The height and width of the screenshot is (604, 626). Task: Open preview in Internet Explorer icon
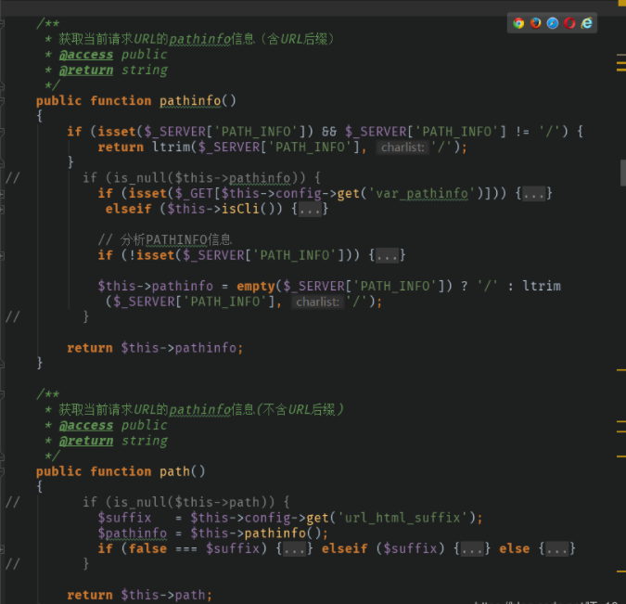click(586, 23)
